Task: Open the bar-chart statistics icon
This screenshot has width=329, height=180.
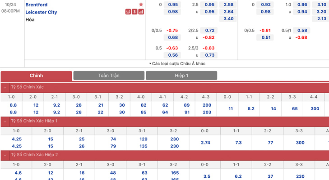Action: click(x=141, y=12)
